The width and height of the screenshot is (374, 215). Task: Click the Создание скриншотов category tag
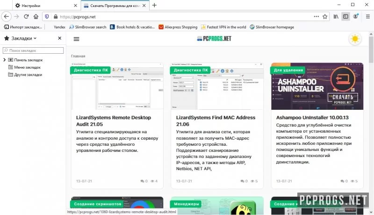[x=97, y=204]
